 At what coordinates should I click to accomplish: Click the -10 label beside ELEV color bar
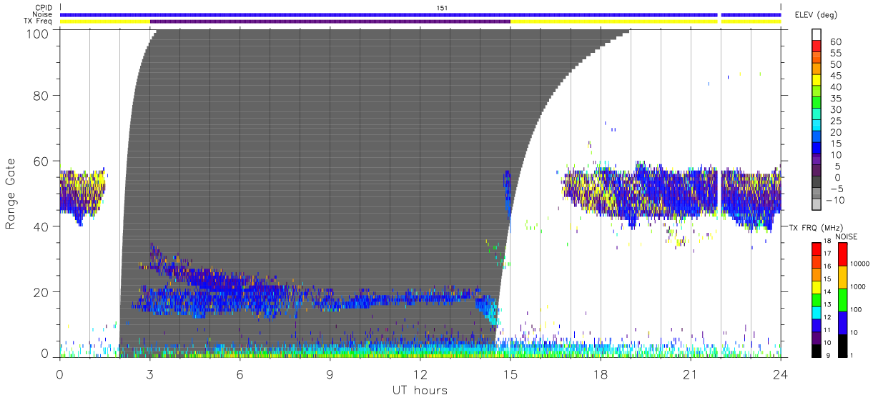click(834, 200)
